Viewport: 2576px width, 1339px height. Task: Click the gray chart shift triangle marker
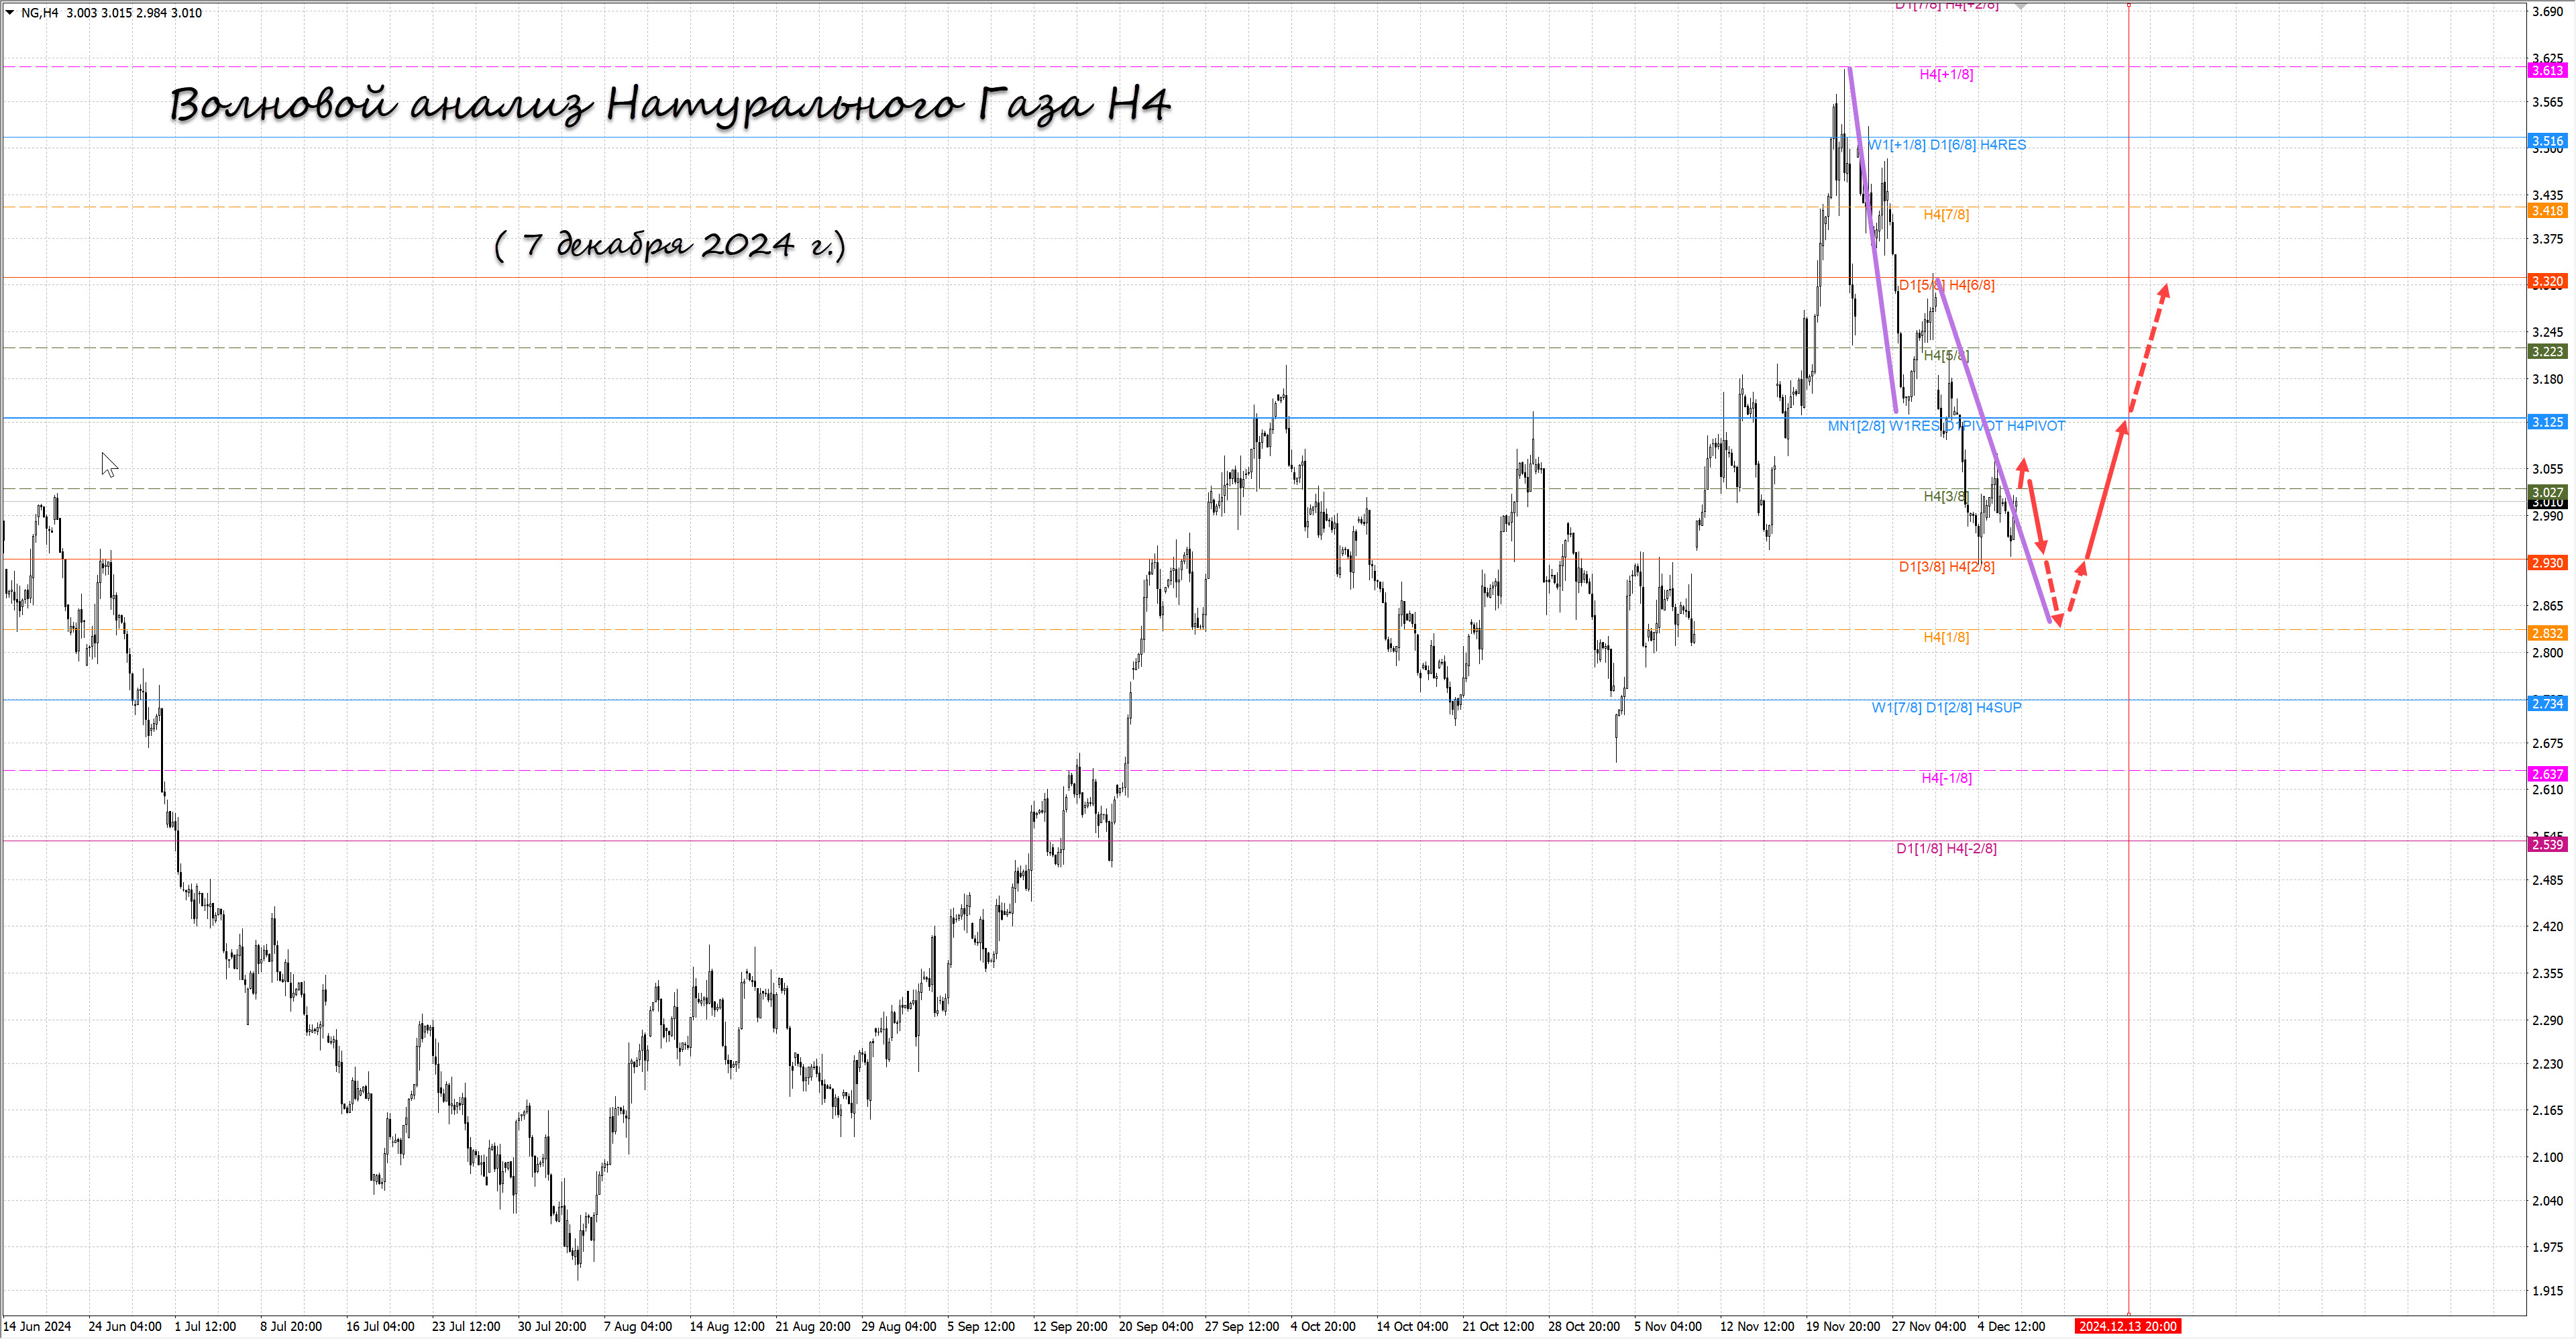point(2020,6)
